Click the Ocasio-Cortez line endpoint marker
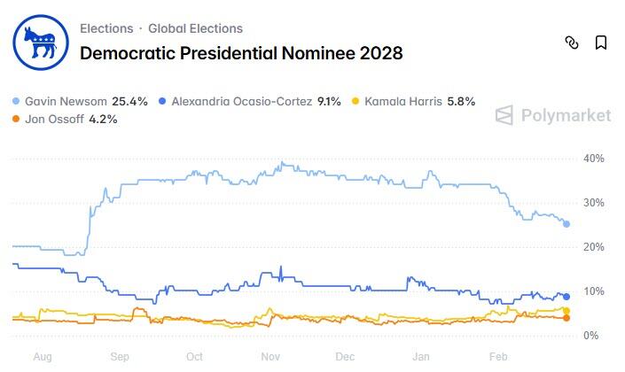 (566, 297)
